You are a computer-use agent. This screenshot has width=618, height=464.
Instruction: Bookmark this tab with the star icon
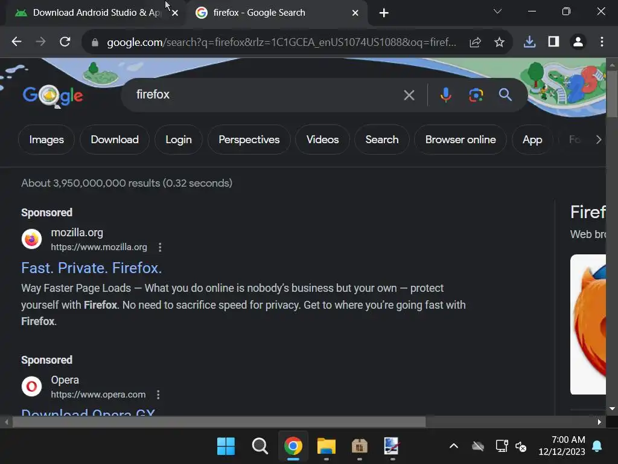(499, 42)
